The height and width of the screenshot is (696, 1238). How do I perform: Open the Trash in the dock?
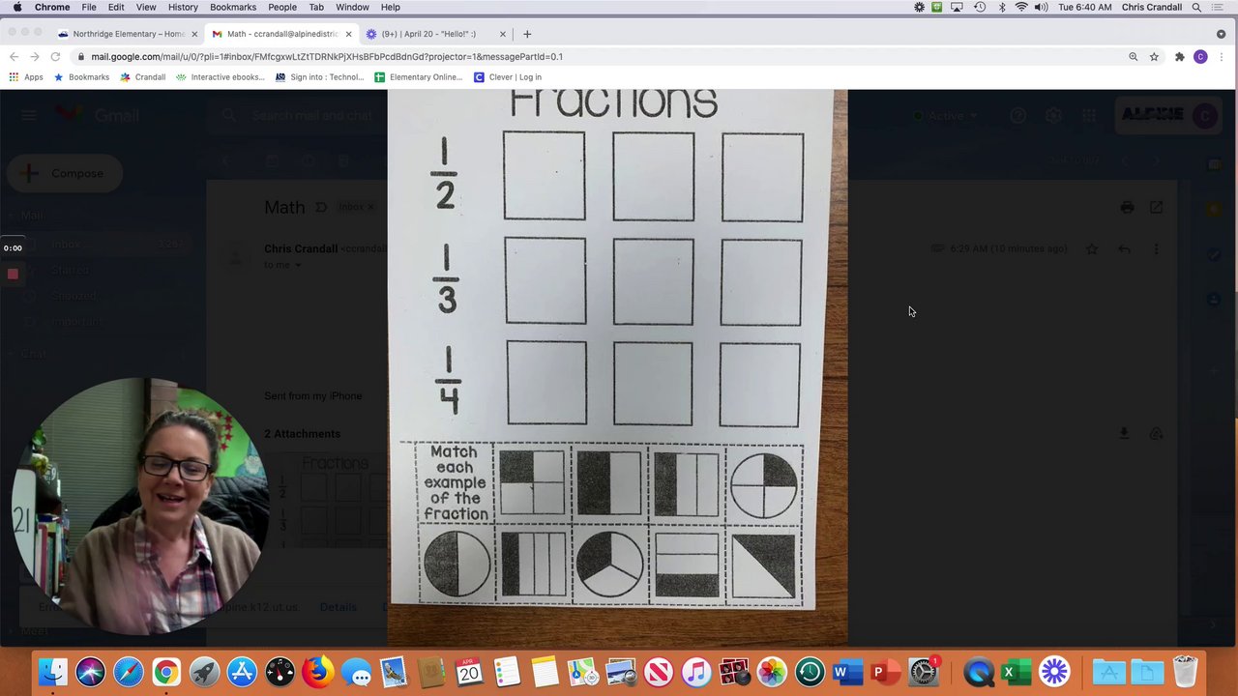(x=1185, y=672)
